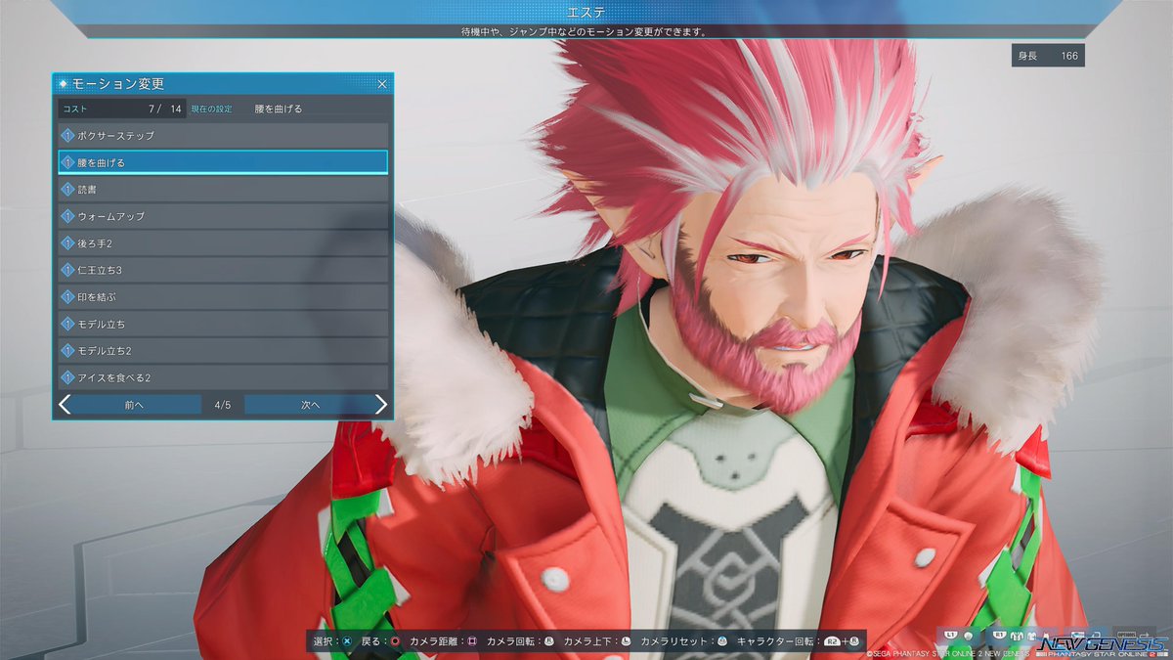Click the 選択 hint label

324,641
